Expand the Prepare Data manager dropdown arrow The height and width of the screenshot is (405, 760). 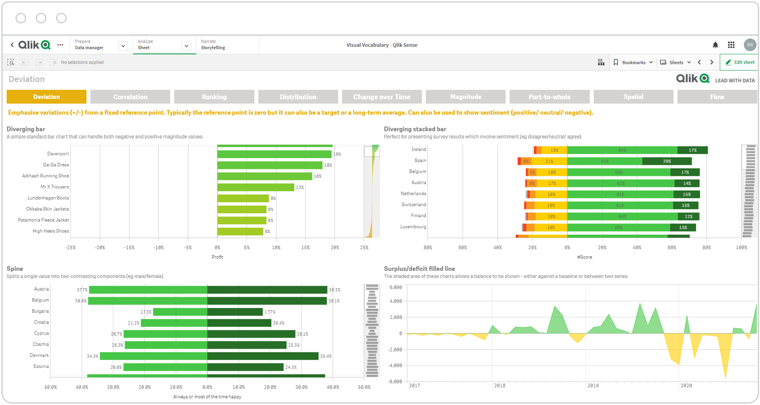click(x=123, y=46)
